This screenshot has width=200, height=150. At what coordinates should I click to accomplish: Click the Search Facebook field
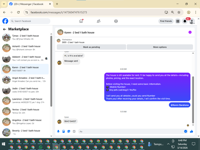click(30, 21)
